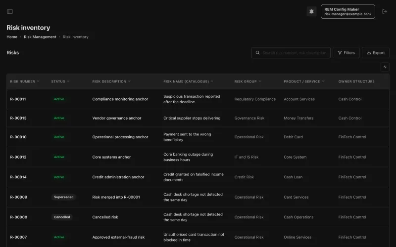Click Core banking outage during business hours

pos(188,157)
